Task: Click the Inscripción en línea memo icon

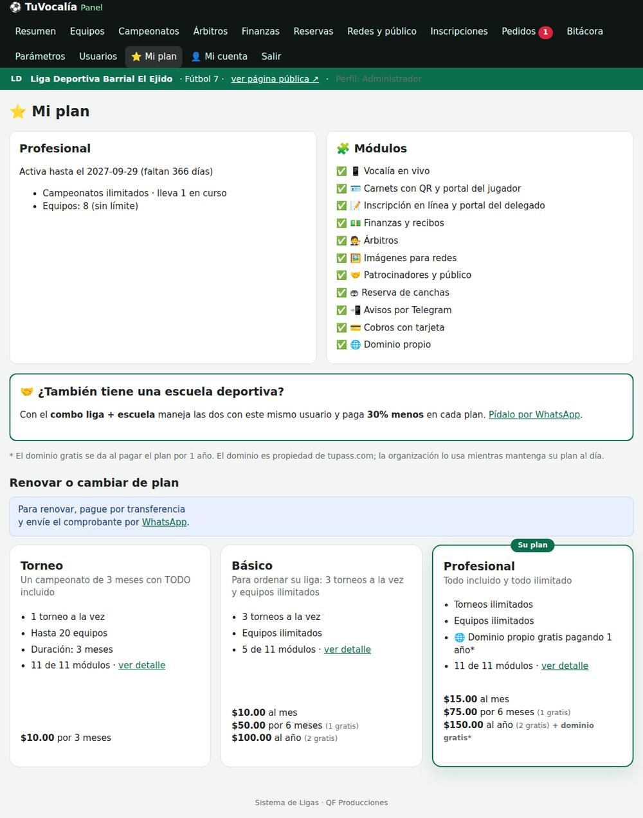Action: tap(356, 206)
